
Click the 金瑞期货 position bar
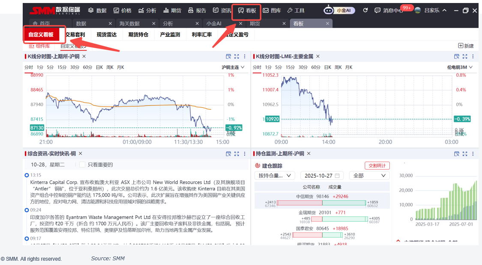click(339, 219)
